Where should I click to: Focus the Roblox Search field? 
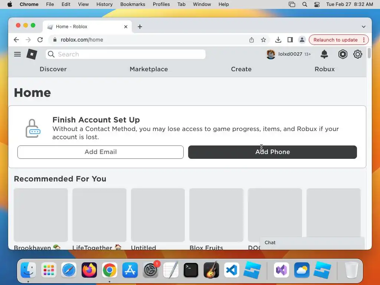tap(125, 54)
